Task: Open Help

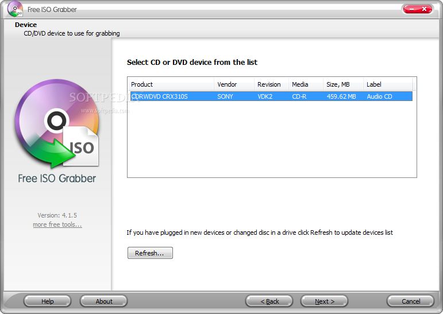Action: (47, 301)
